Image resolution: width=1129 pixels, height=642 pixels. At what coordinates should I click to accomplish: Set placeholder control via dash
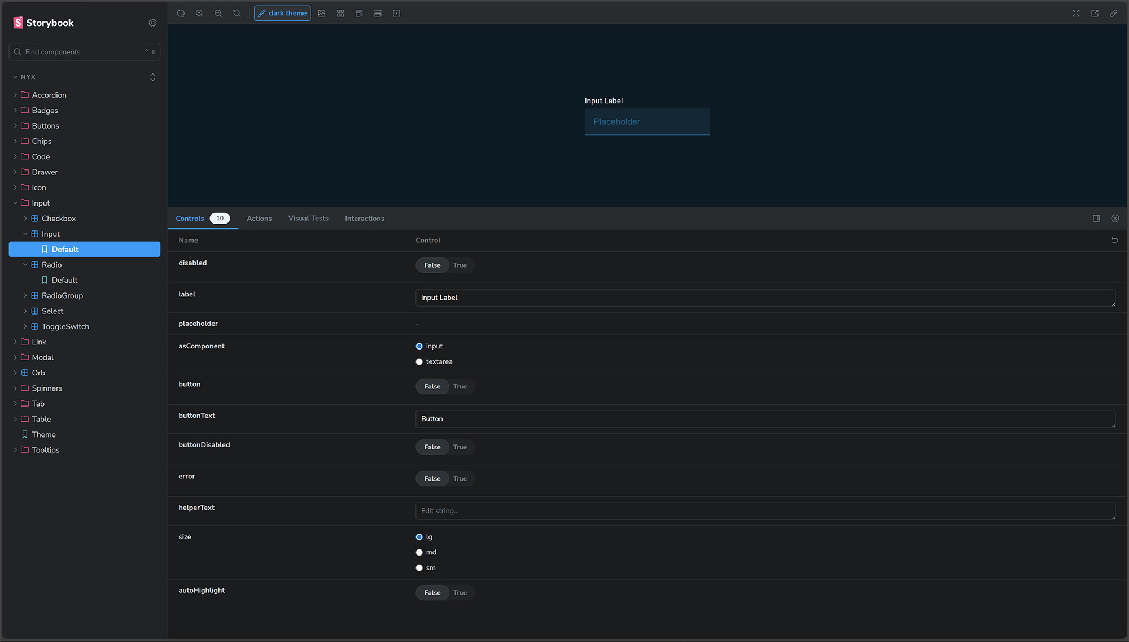click(417, 324)
